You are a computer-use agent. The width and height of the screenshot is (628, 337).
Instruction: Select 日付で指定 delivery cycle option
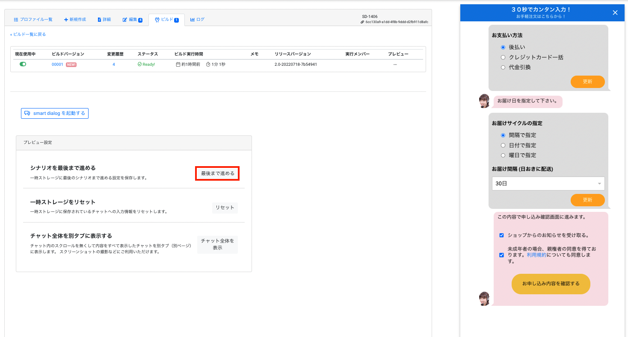pos(503,145)
